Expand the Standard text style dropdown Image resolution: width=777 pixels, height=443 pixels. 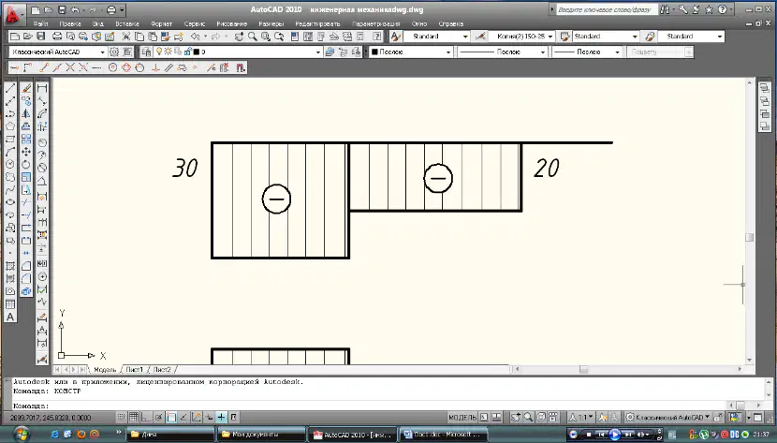[436, 37]
